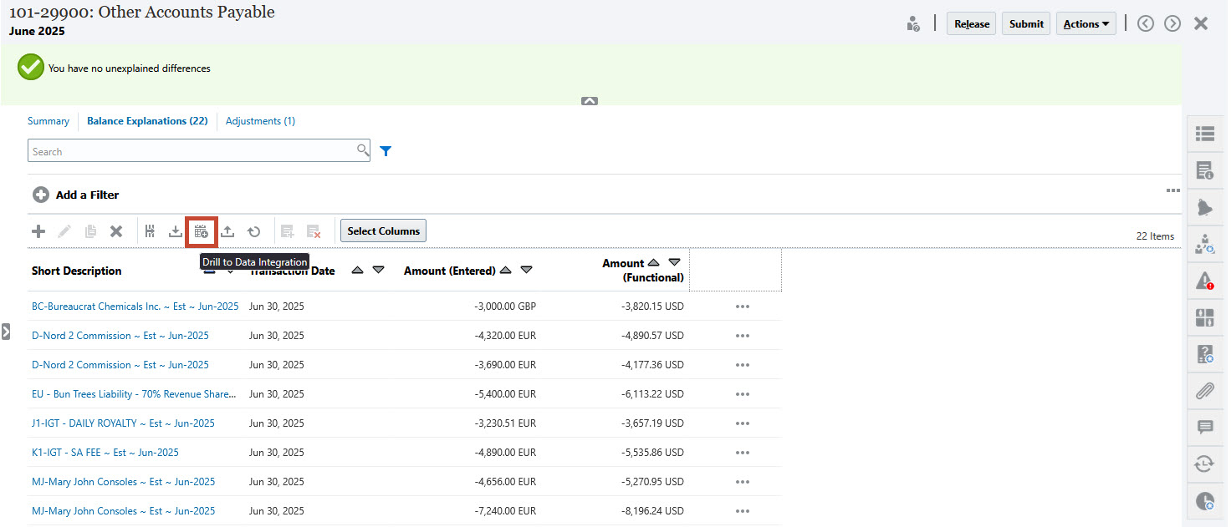Click the blue funnel filter icon
1231x527 pixels.
coord(386,151)
